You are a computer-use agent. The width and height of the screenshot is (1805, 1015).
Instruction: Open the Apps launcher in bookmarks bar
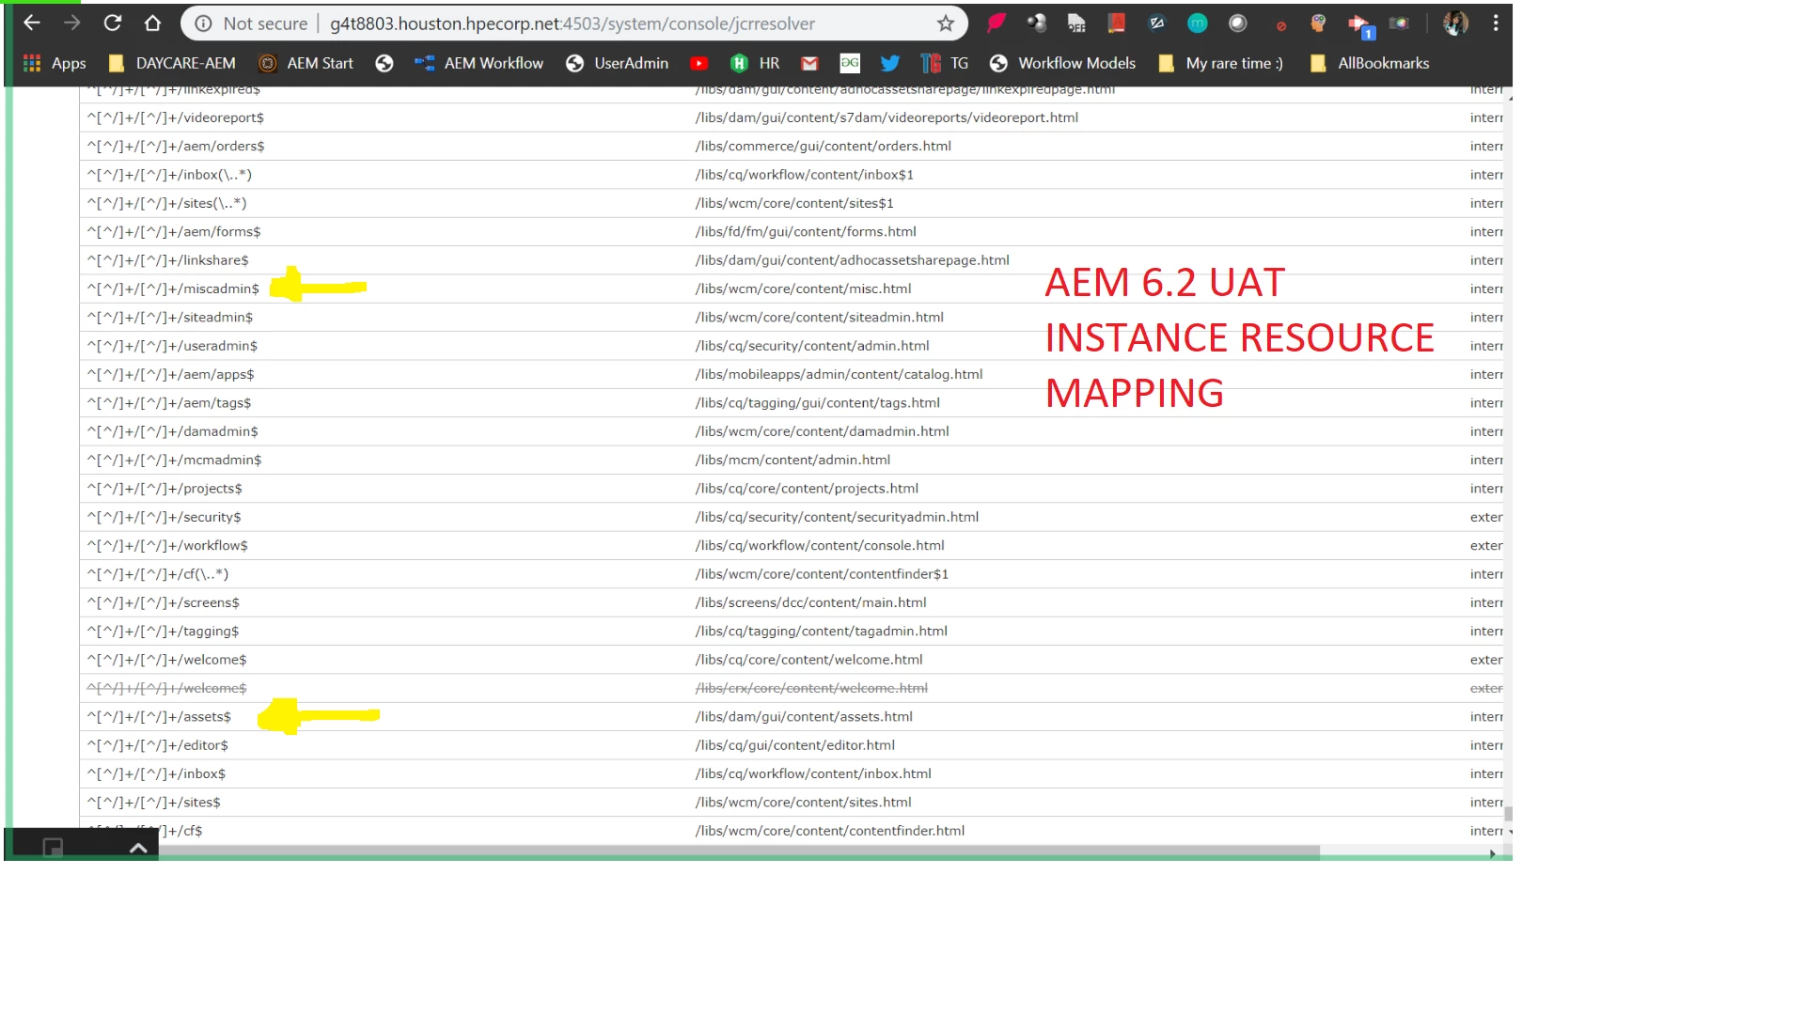(x=55, y=63)
